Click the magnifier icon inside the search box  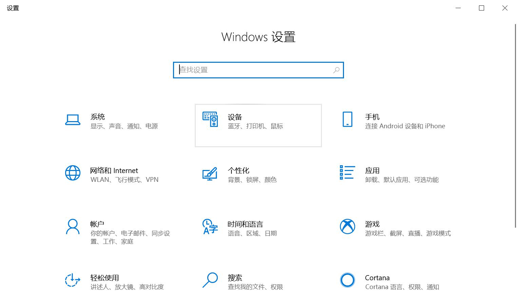coord(336,70)
